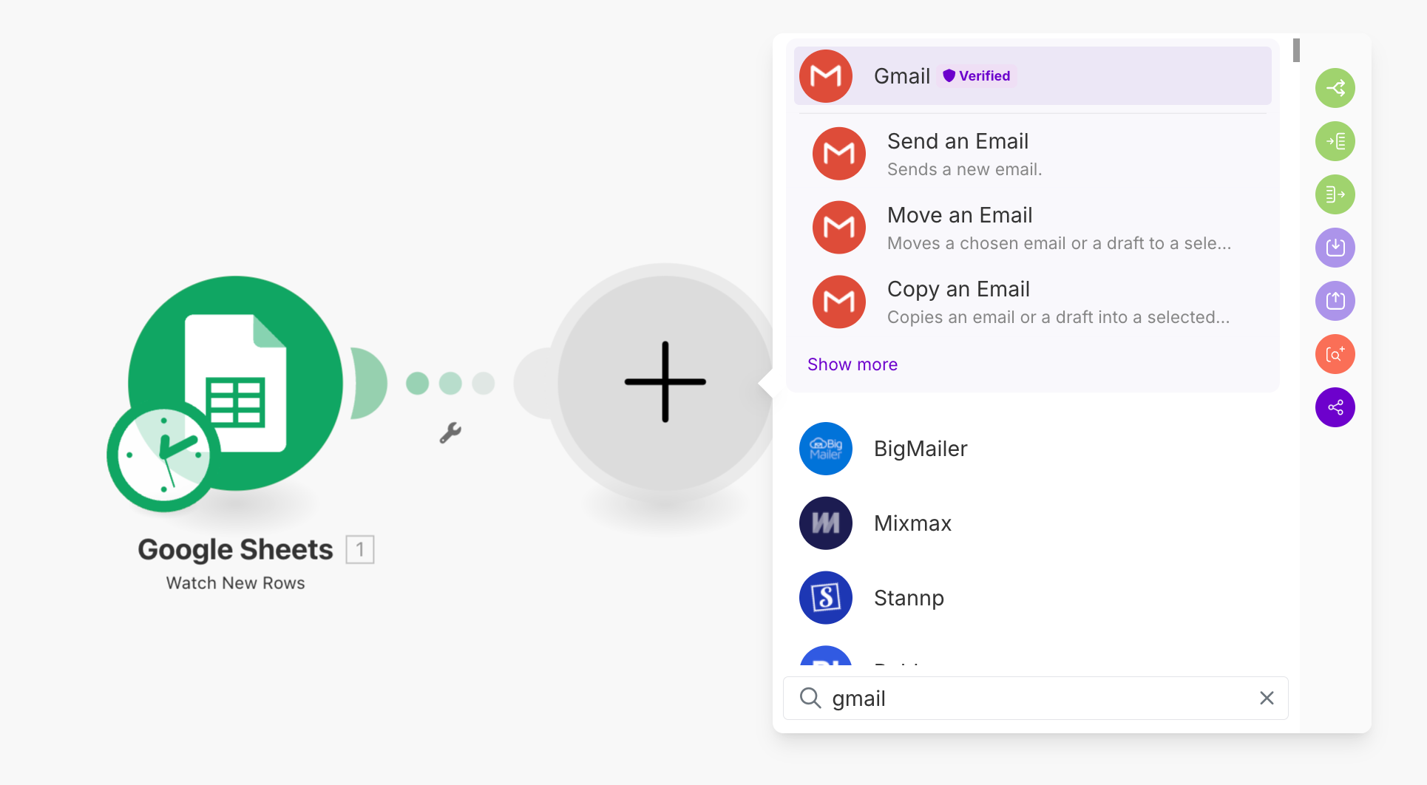Image resolution: width=1427 pixels, height=785 pixels.
Task: Click the BigMailer logo icon
Action: 826,449
